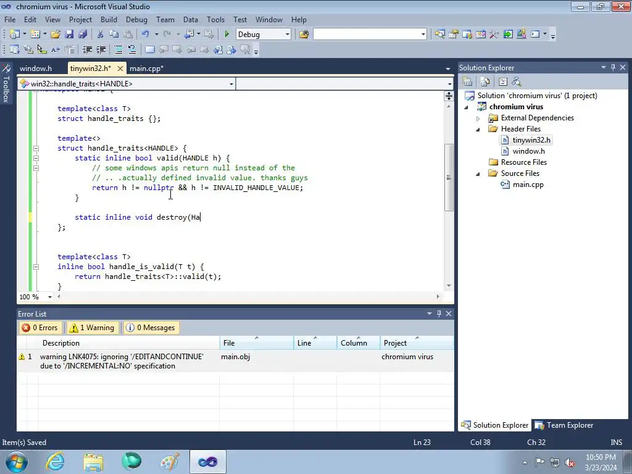
Task: Comment out the selected lines icon
Action: click(x=118, y=49)
